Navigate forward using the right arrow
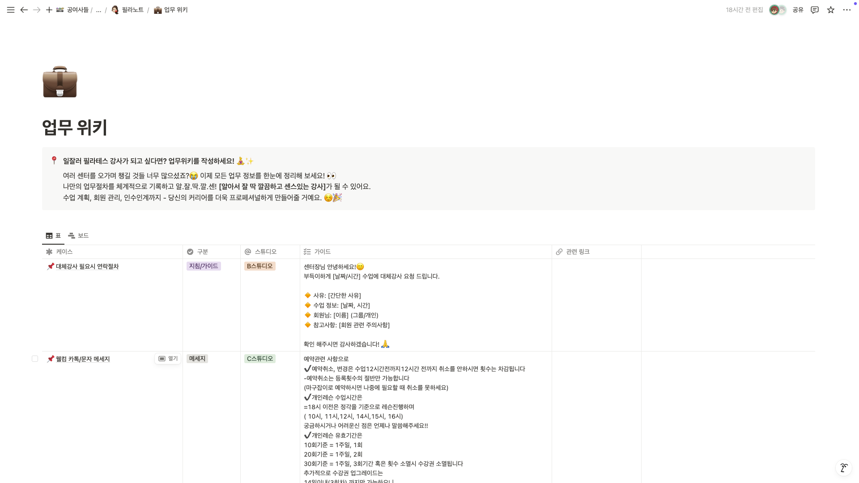This screenshot has height=483, width=859. [37, 9]
